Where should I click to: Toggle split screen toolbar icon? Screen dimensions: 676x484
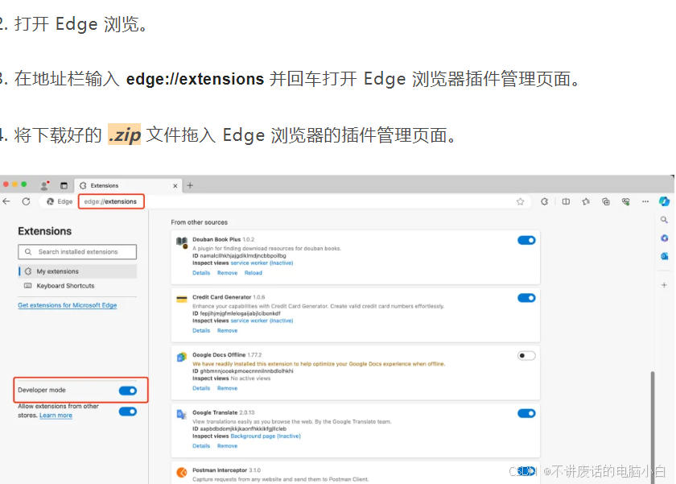tap(566, 201)
